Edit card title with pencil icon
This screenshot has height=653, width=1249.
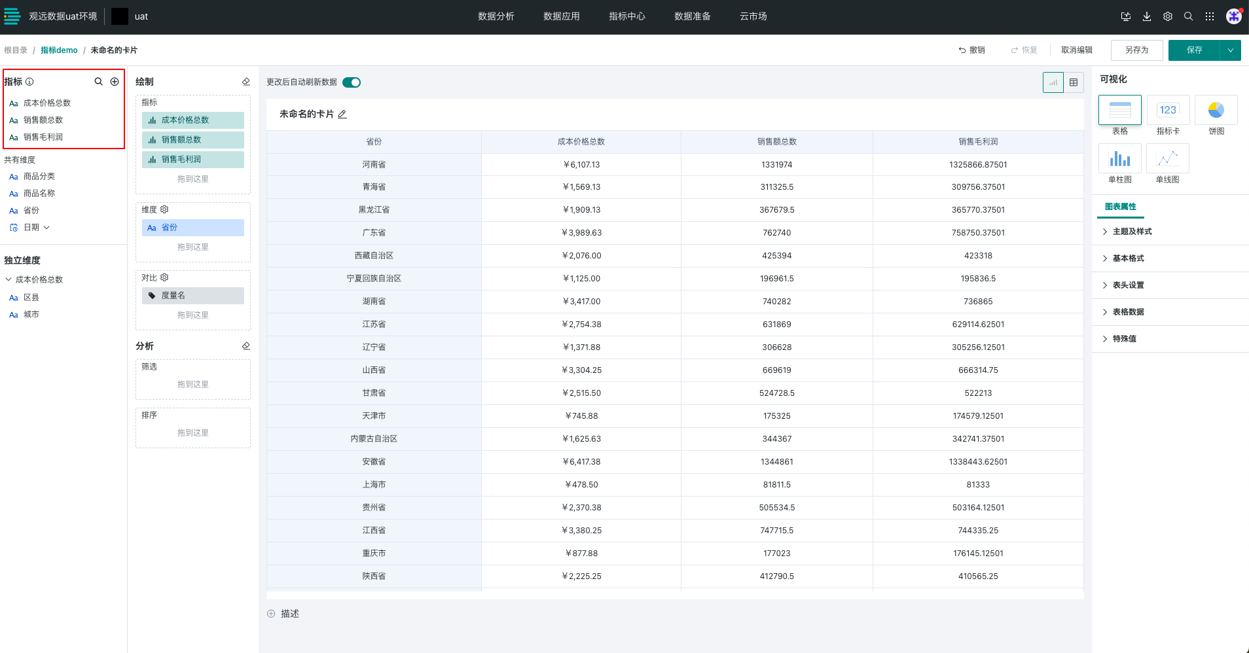point(342,115)
